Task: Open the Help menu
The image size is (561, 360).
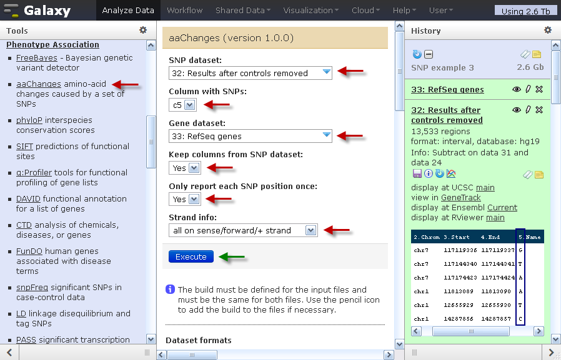Action: [404, 11]
